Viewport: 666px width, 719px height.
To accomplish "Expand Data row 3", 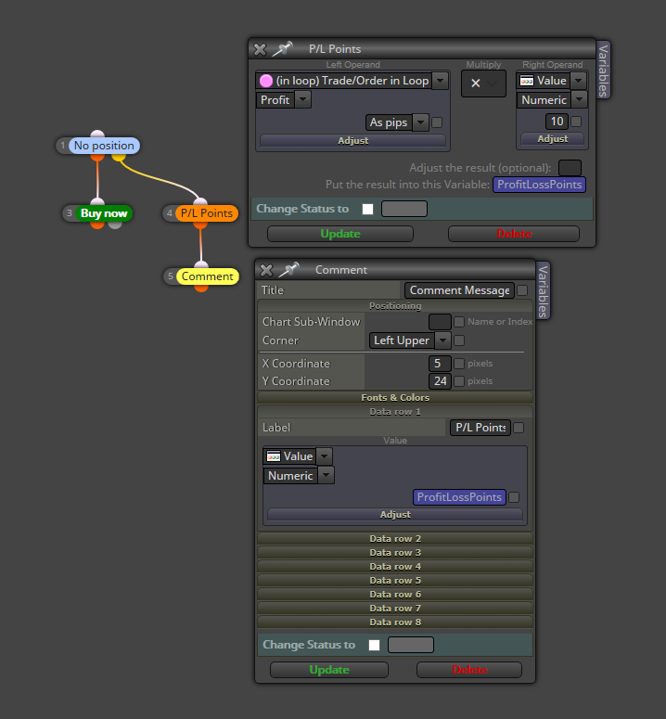I will pos(395,553).
